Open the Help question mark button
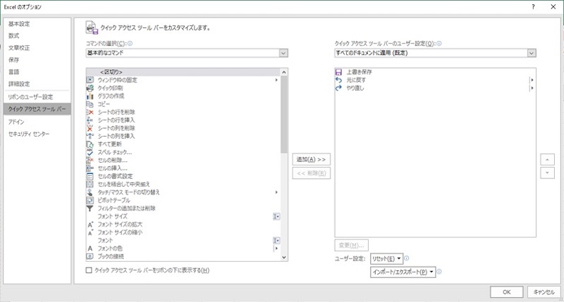The width and height of the screenshot is (564, 302). 533,6
